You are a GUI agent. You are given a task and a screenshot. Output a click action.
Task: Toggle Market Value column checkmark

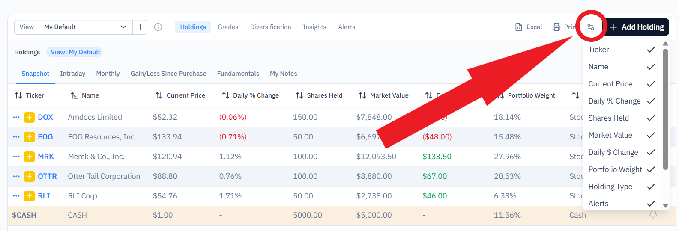tap(651, 135)
